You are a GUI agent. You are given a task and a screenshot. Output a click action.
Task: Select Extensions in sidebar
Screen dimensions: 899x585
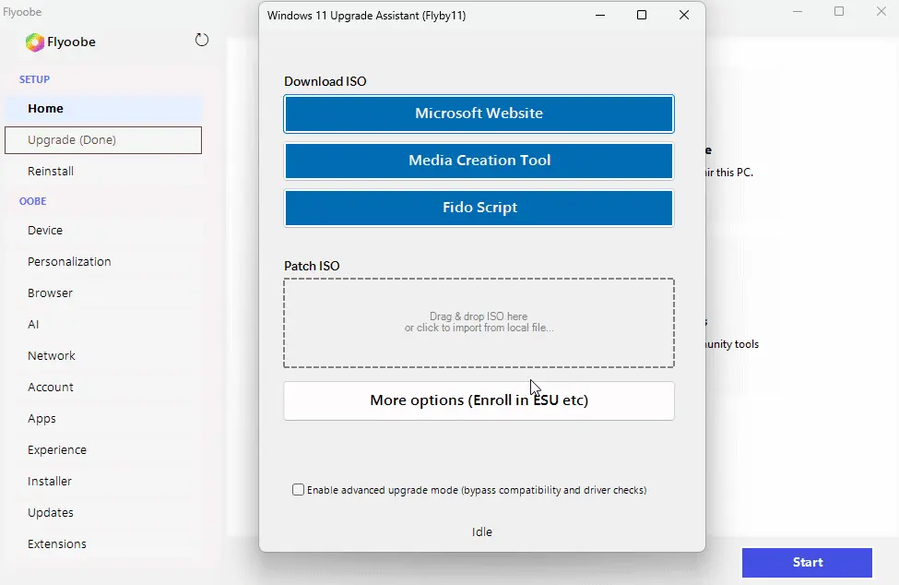pos(103,544)
